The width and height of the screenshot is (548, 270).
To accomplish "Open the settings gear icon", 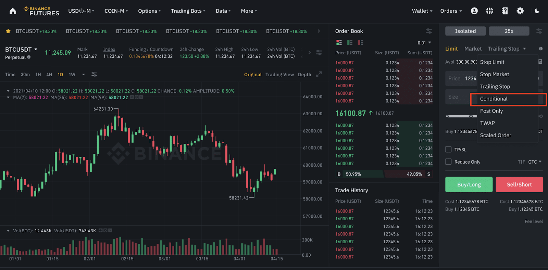I will pos(520,11).
